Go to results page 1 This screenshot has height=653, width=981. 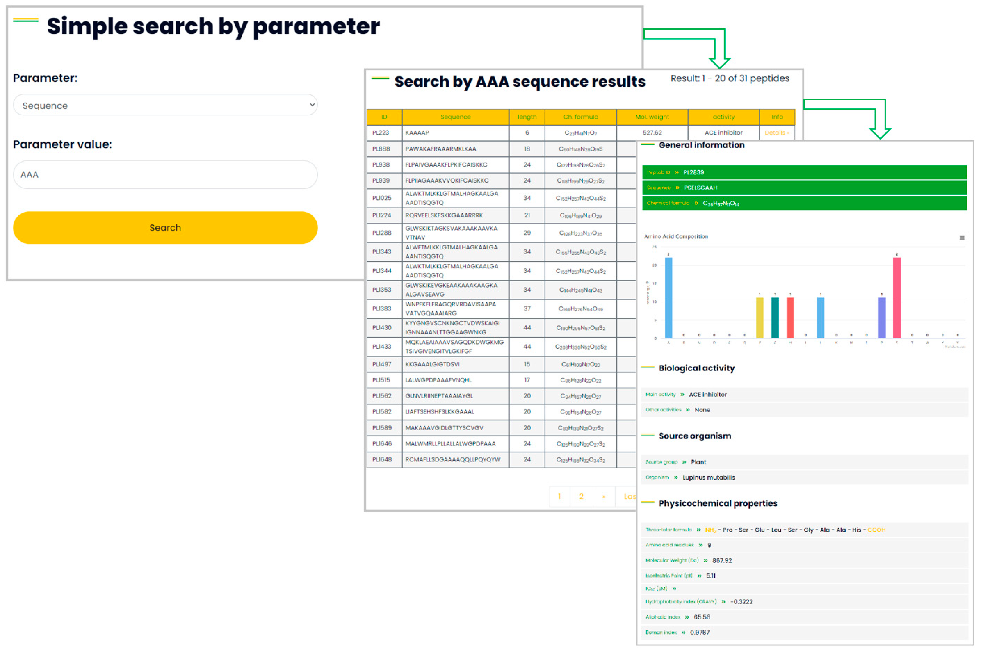(x=559, y=496)
